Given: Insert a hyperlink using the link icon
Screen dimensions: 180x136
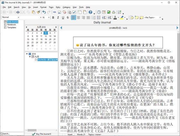Looking at the screenshot, I should pyautogui.click(x=54, y=12).
